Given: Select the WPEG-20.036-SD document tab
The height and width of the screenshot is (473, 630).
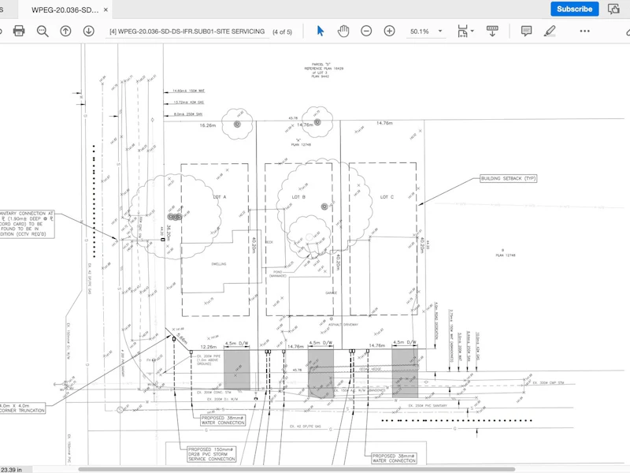Looking at the screenshot, I should pyautogui.click(x=65, y=10).
